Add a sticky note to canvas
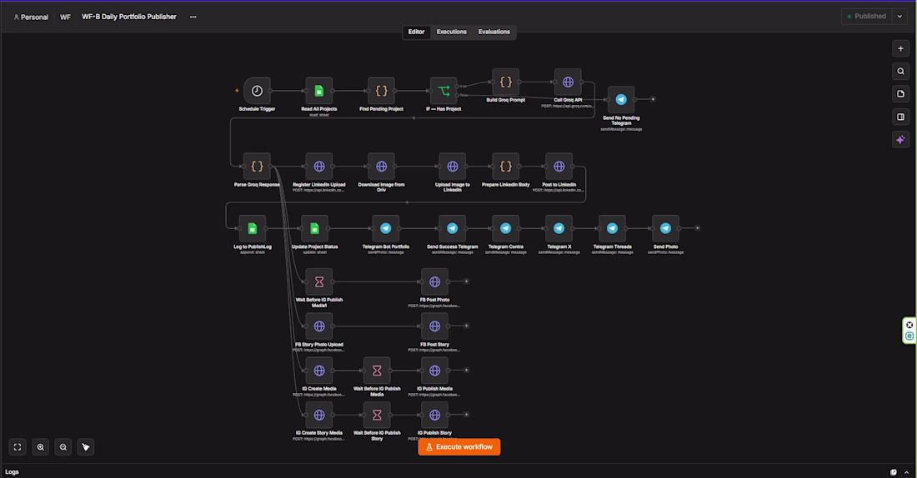This screenshot has width=917, height=478. [x=900, y=94]
